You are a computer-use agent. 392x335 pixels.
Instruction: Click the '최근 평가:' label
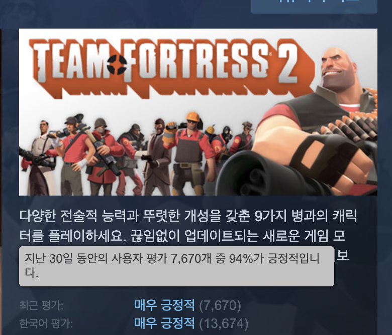click(x=41, y=305)
